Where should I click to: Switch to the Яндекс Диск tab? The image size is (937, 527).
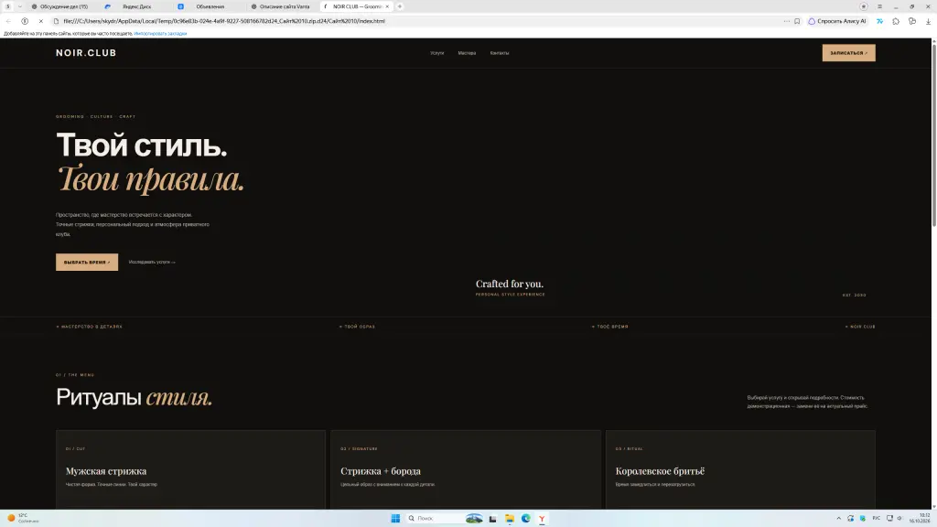pos(137,6)
